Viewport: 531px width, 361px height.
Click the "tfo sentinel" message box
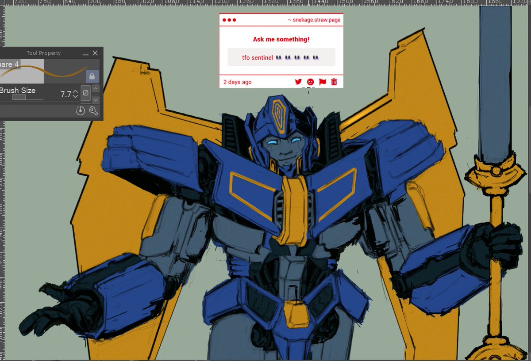(281, 57)
